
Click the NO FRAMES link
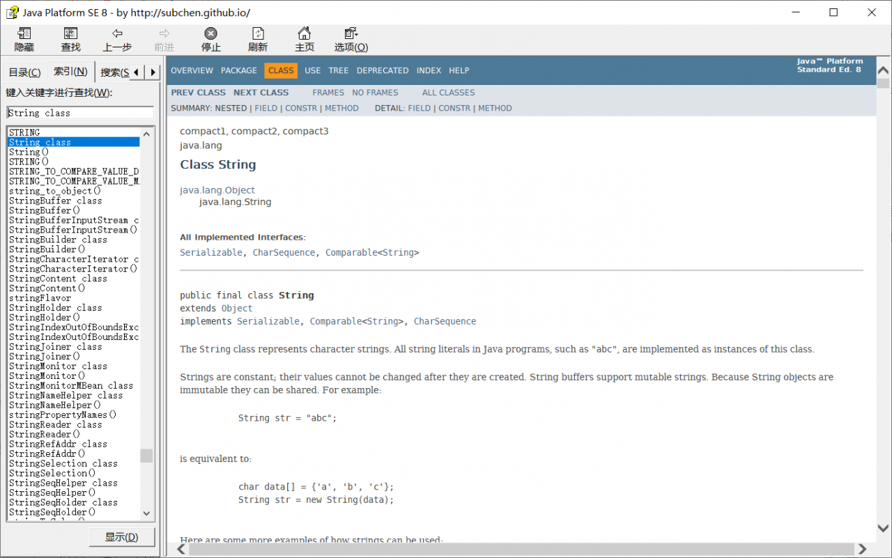click(x=375, y=93)
